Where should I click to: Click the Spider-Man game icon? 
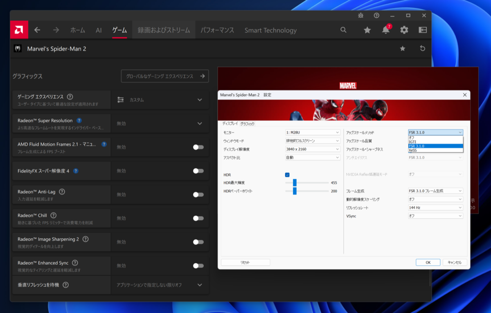click(18, 49)
